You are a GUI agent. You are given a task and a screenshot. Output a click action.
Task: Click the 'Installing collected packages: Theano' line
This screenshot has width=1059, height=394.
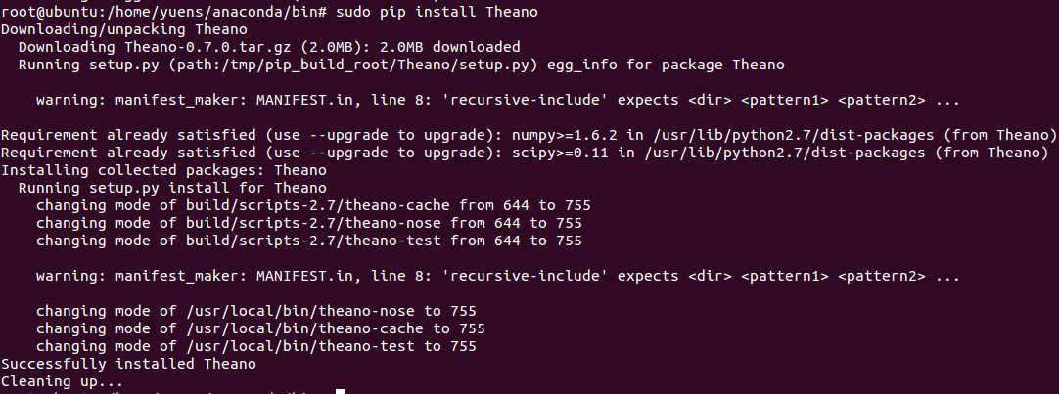tap(164, 170)
